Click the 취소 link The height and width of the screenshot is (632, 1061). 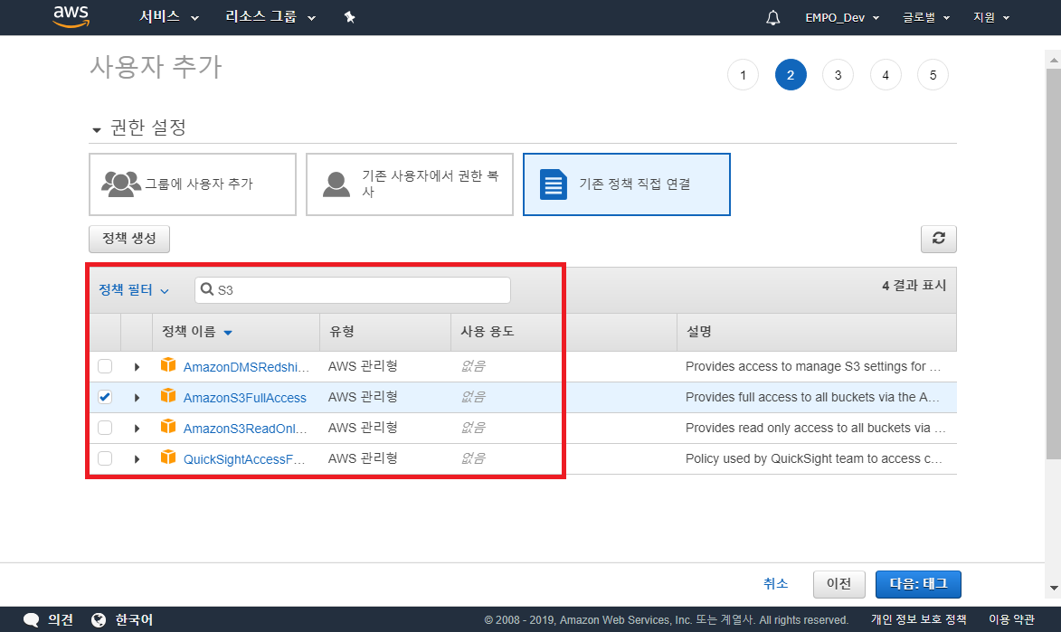point(775,584)
